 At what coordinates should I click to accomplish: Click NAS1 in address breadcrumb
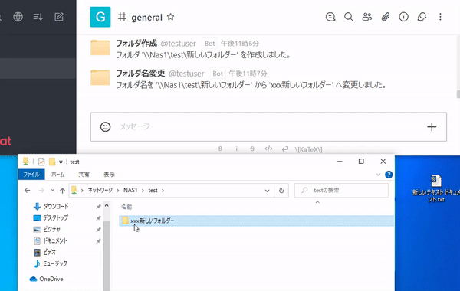pos(130,190)
